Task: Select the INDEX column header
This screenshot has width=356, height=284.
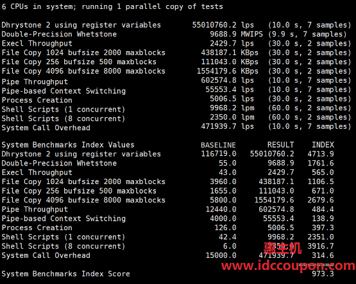Action: [x=323, y=145]
